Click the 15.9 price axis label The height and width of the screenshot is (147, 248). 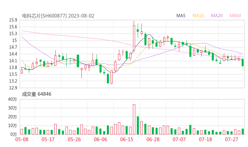pos(13,20)
